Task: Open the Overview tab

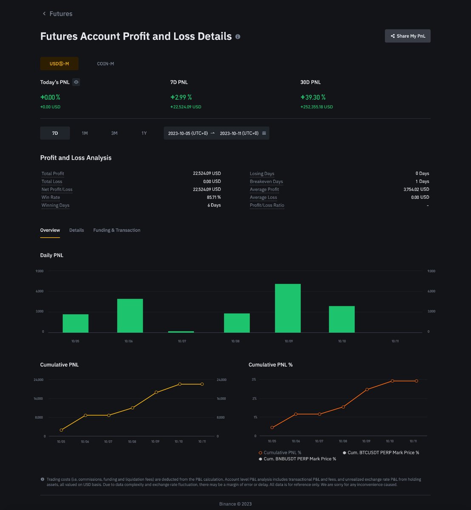Action: tap(50, 230)
